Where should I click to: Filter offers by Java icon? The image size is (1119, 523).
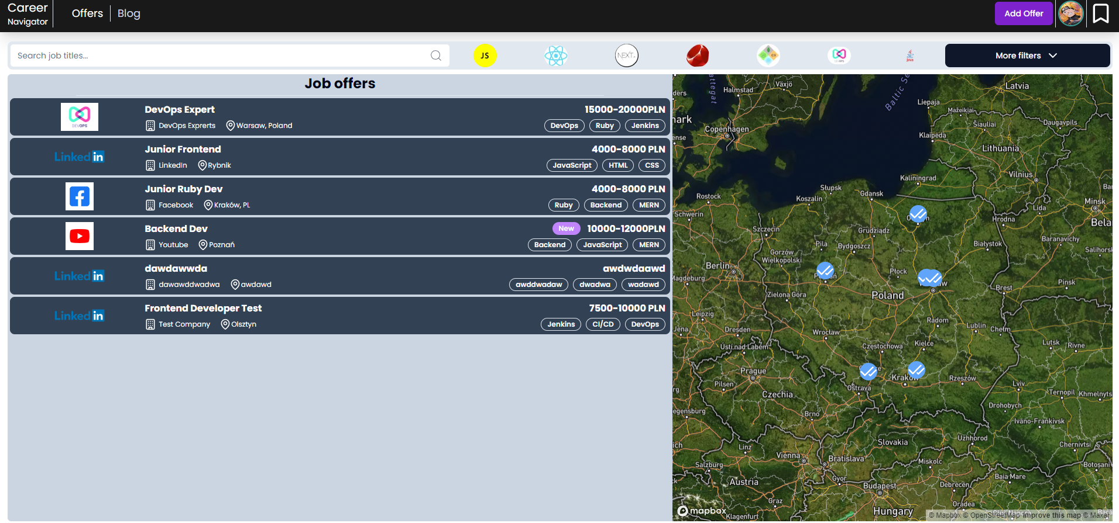(910, 56)
